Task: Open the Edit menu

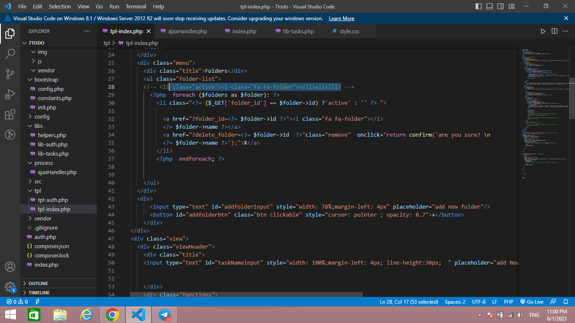Action: click(37, 6)
